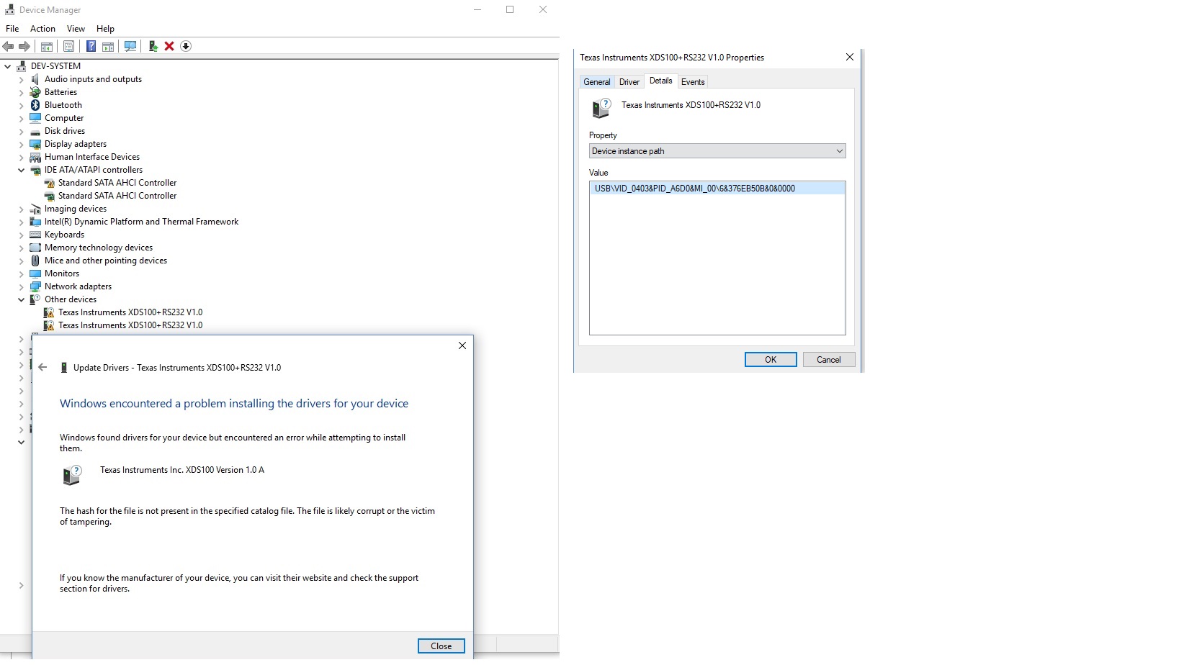Select the Disk drives label
Viewport: 1184px width, 665px height.
tap(65, 131)
